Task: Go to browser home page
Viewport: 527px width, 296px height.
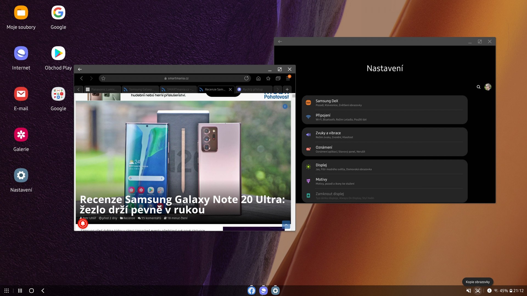Action: [x=258, y=78]
